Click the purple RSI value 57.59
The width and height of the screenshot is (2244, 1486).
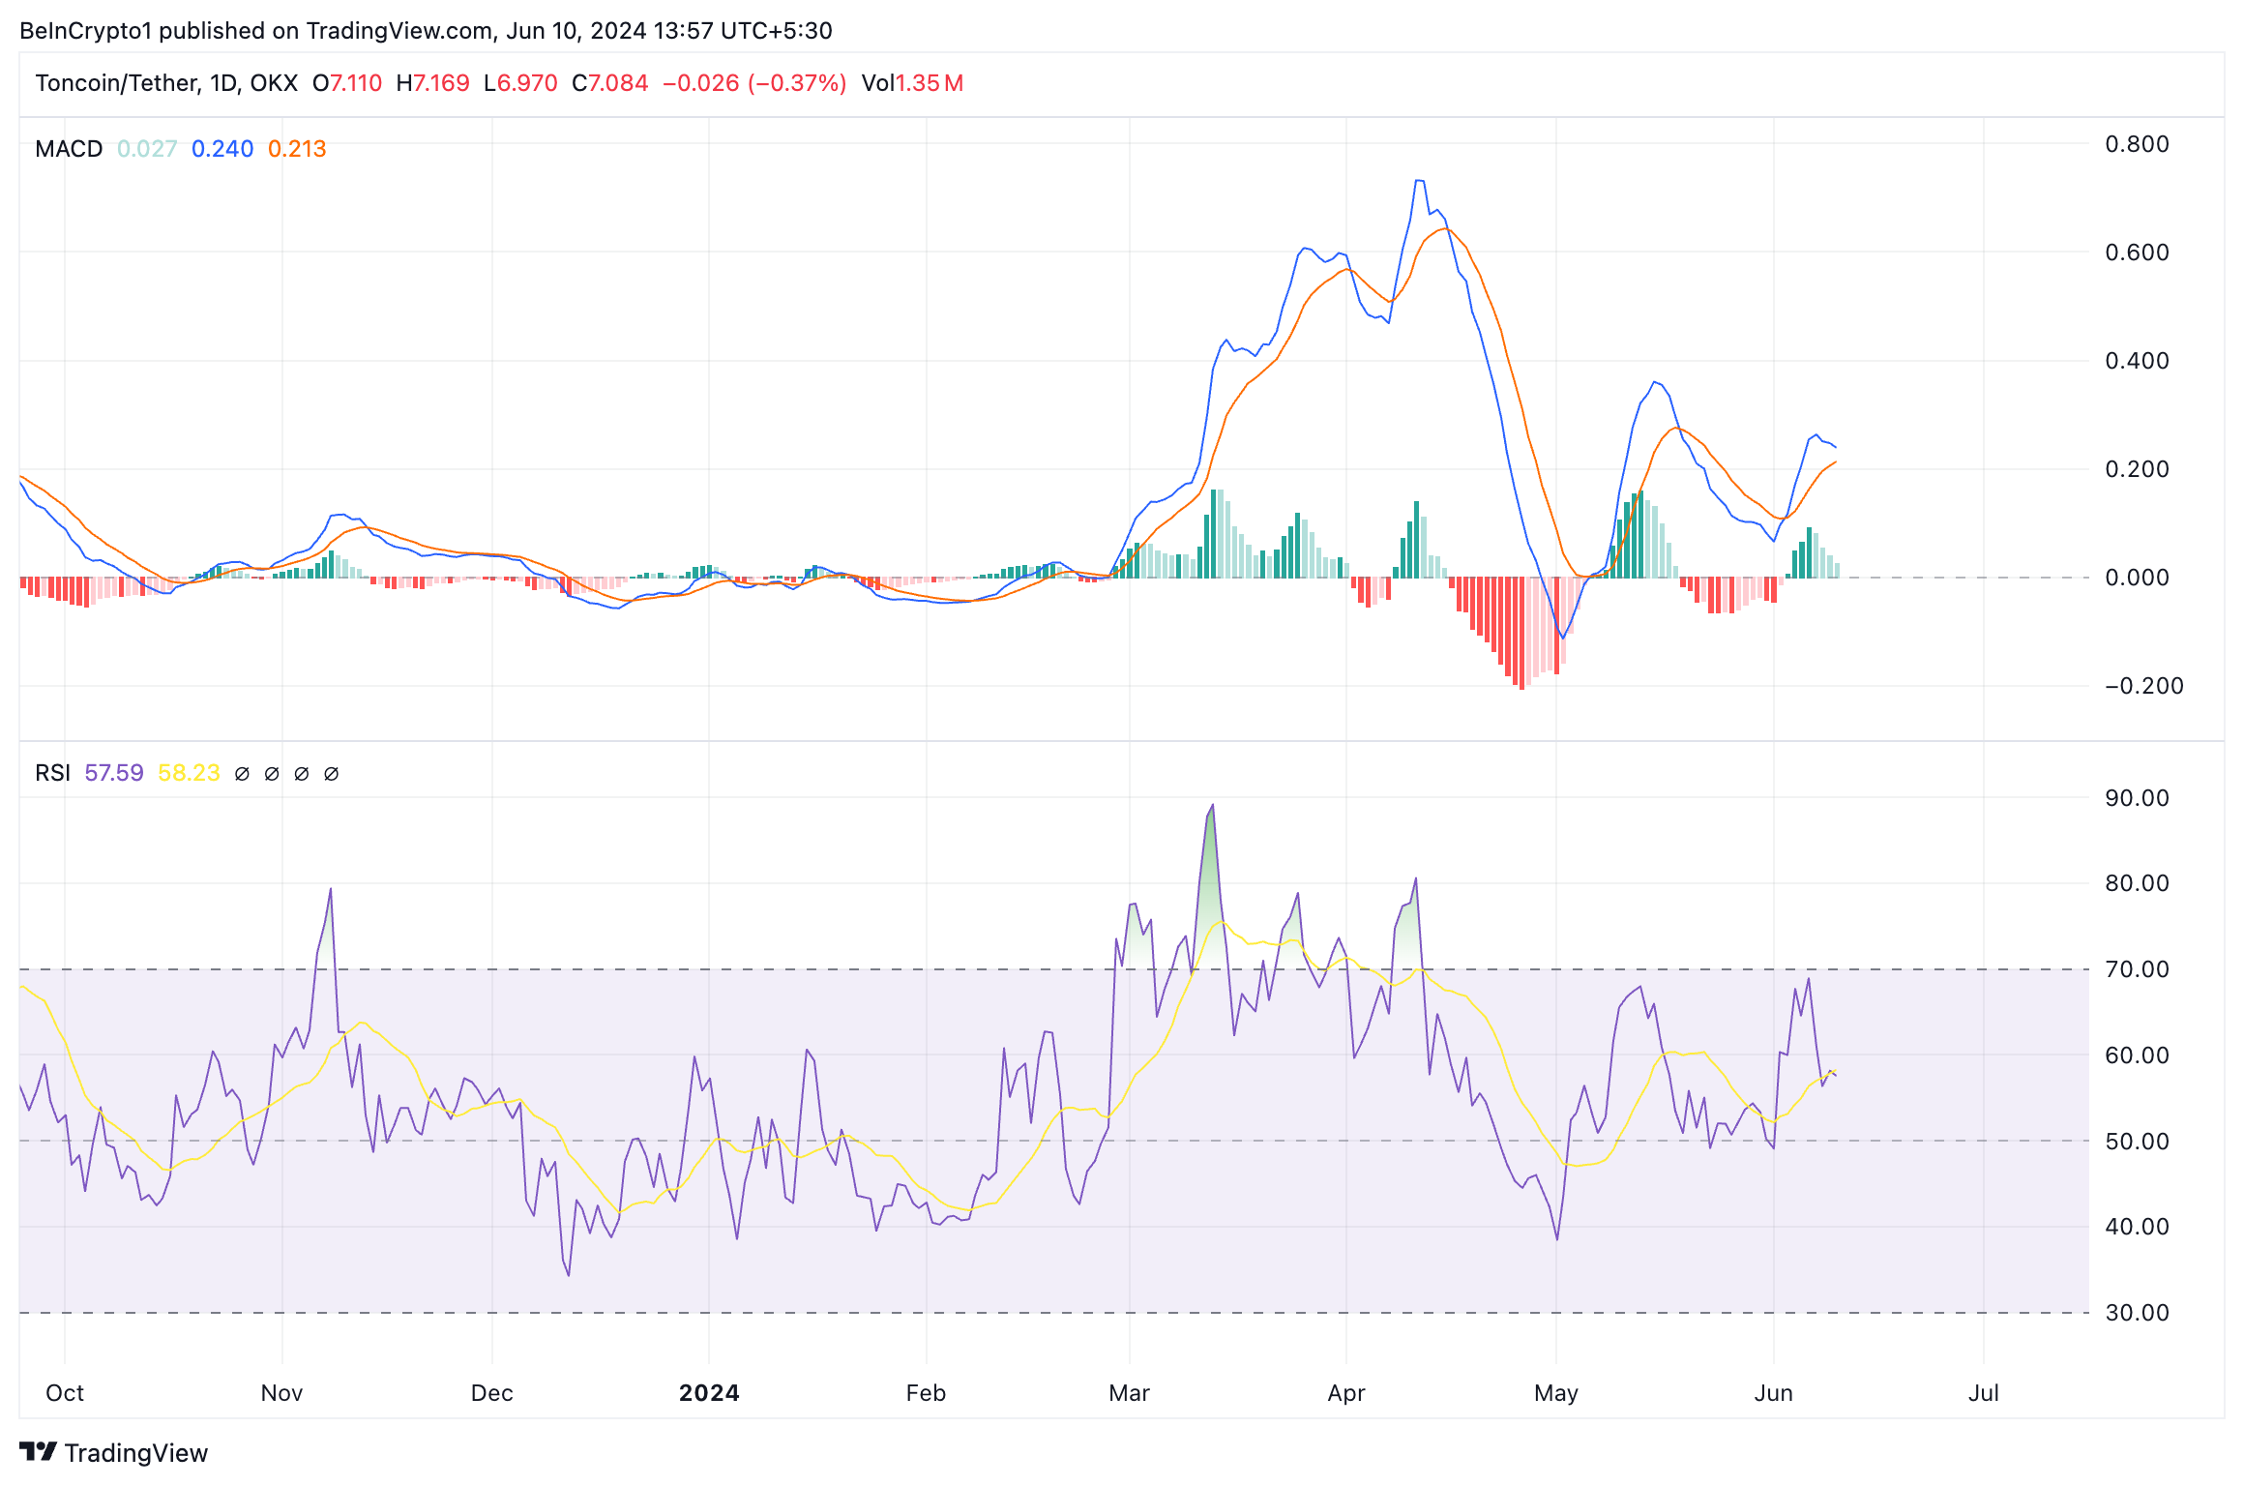[x=113, y=773]
